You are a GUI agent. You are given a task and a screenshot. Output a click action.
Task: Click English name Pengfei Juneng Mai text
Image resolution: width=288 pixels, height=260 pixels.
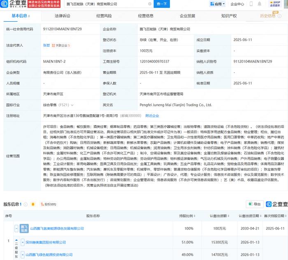[x=176, y=105]
